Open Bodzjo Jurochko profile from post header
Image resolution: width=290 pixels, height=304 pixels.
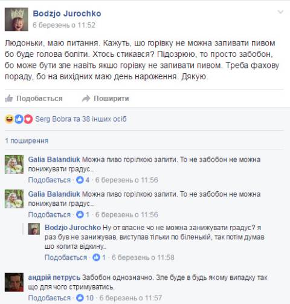tap(67, 13)
